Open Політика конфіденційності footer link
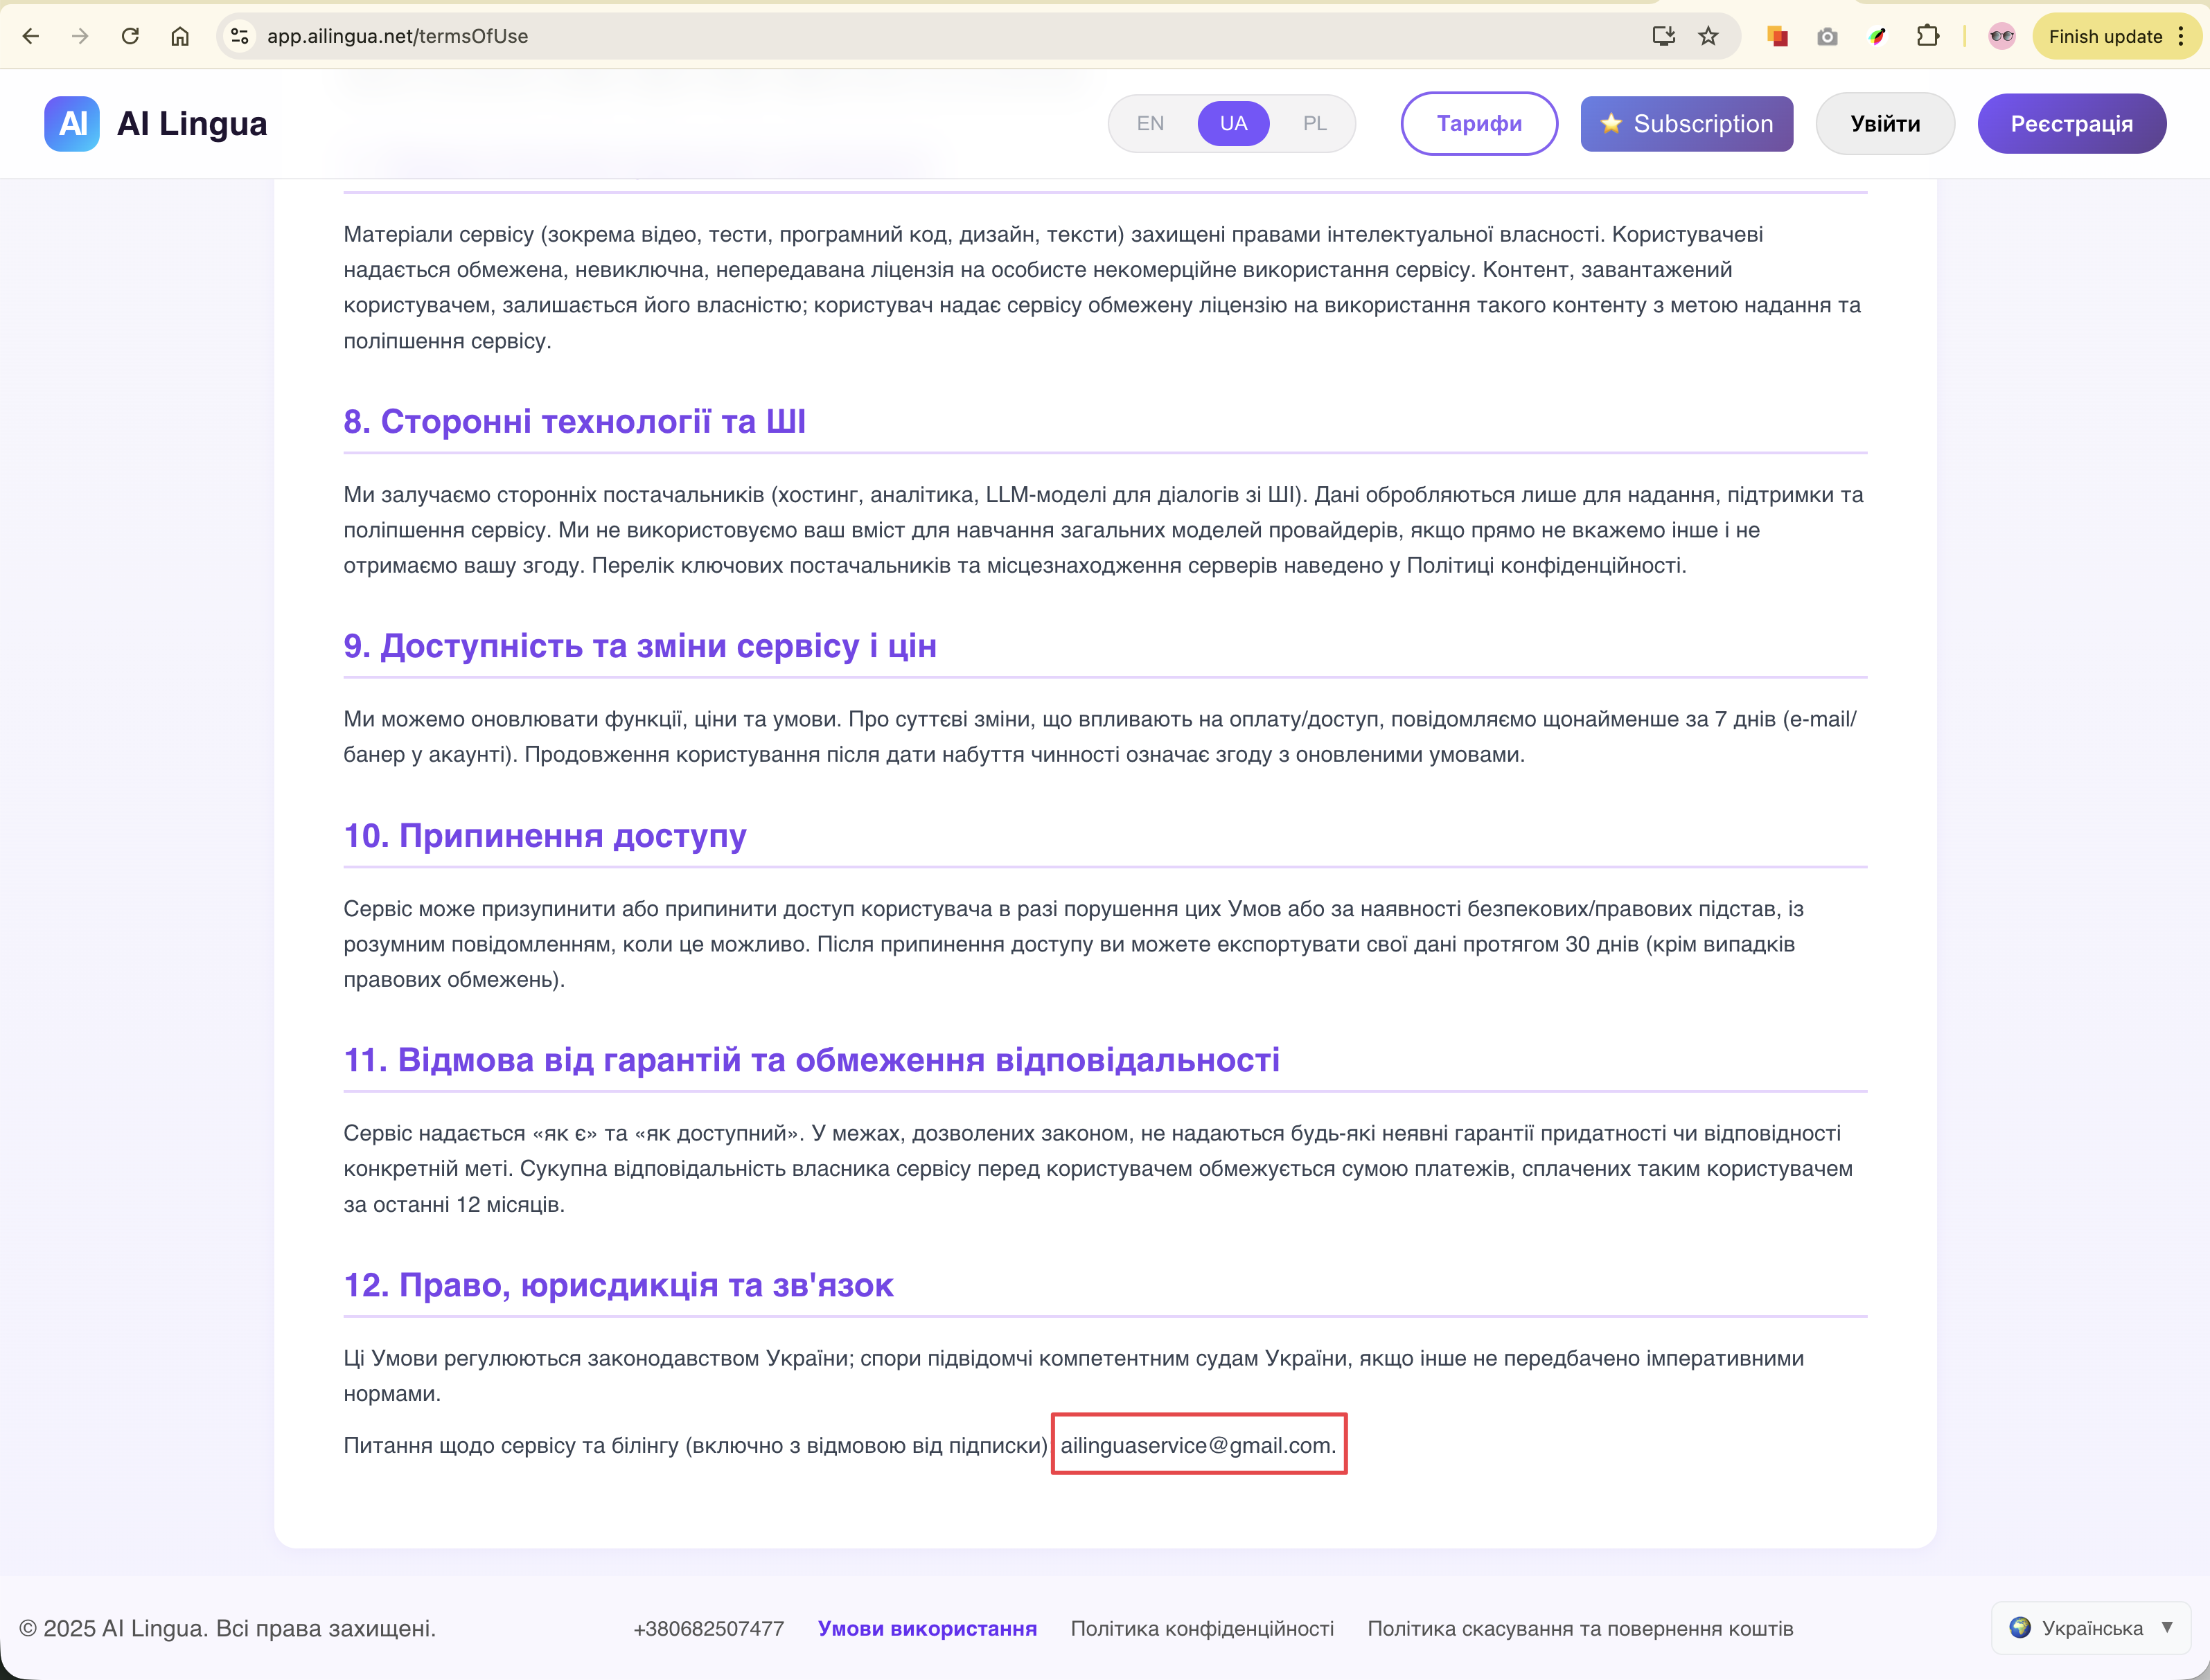This screenshot has height=1680, width=2210. pyautogui.click(x=1201, y=1628)
